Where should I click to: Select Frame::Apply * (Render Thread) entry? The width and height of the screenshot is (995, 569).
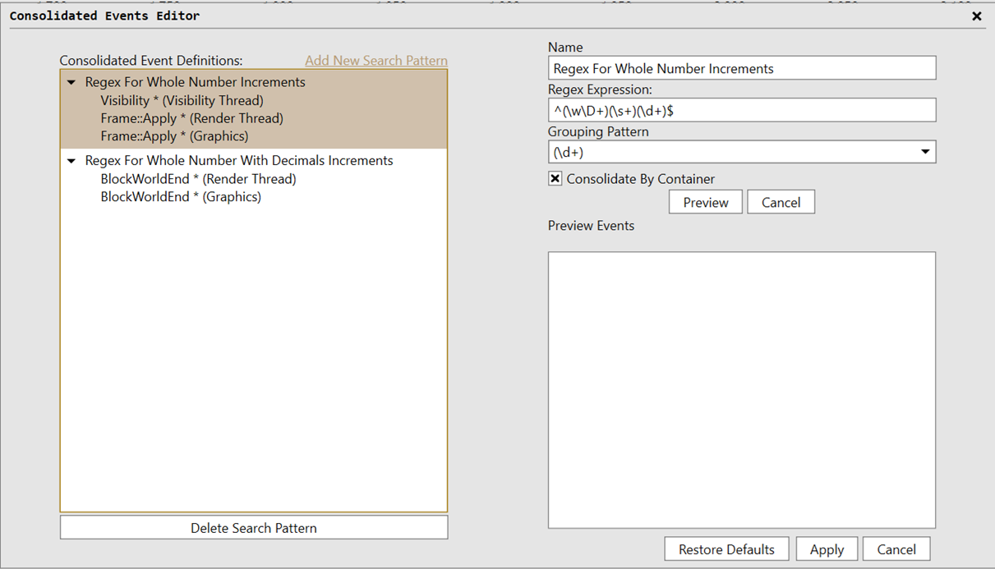(x=191, y=118)
